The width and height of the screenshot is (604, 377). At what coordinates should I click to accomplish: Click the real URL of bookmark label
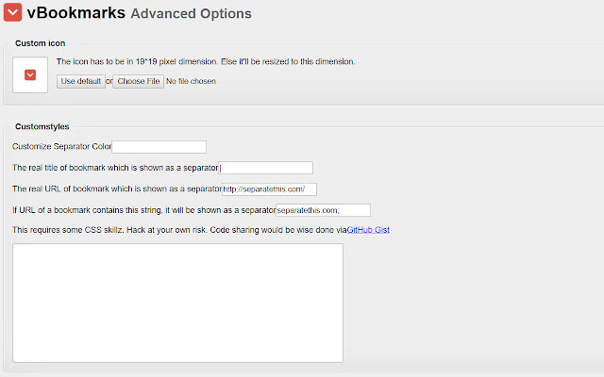(116, 188)
